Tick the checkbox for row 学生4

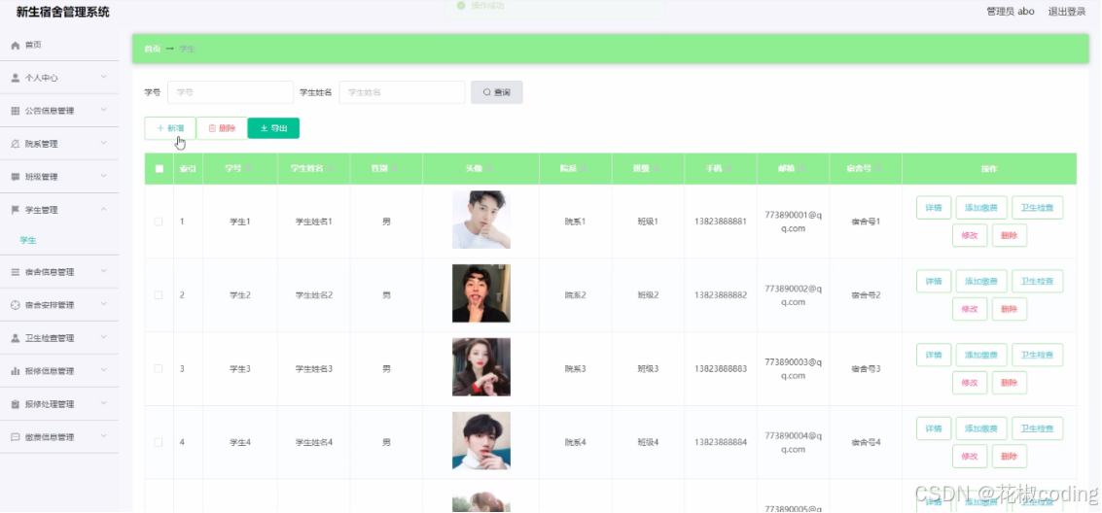(159, 443)
